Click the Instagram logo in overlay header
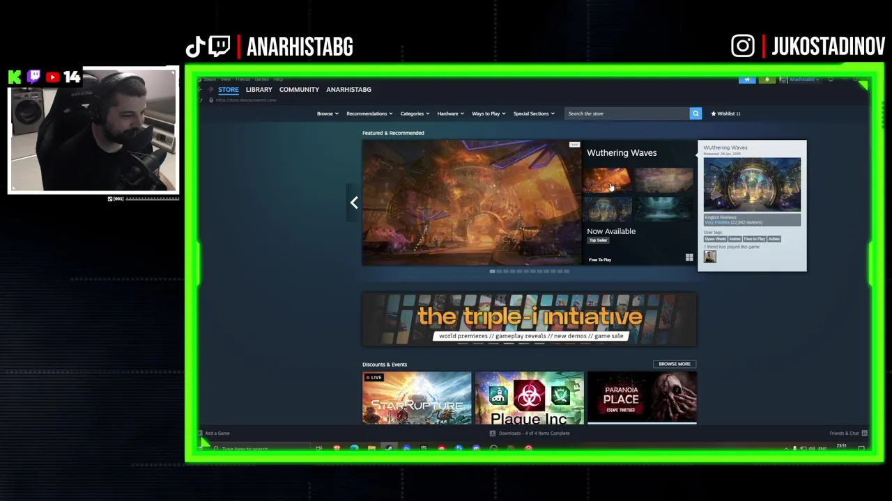The width and height of the screenshot is (892, 501). pyautogui.click(x=743, y=46)
